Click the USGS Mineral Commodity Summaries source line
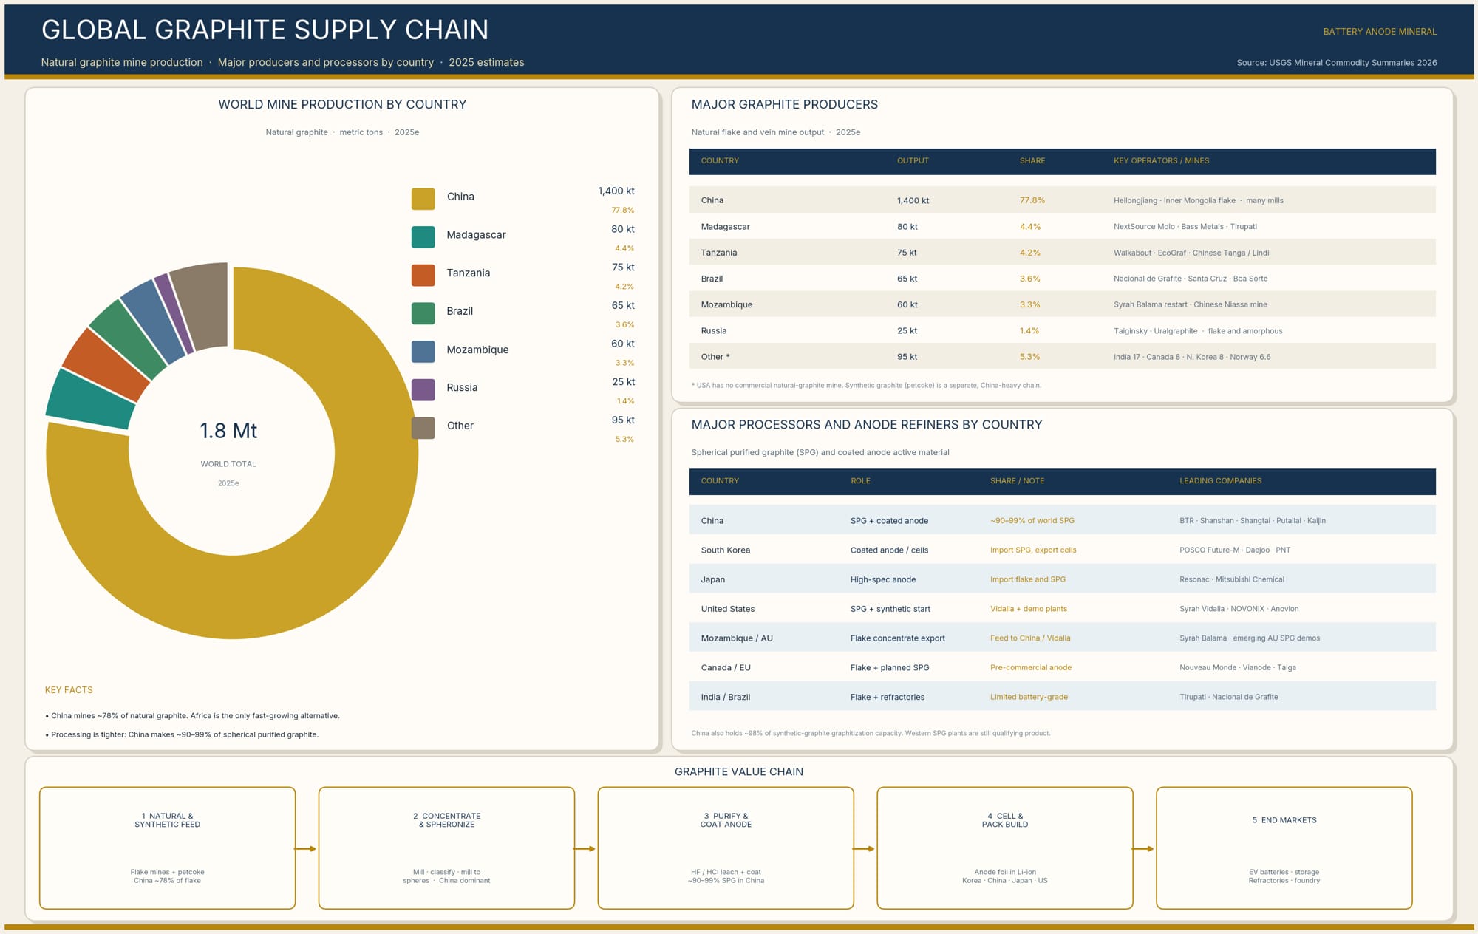 (1337, 63)
